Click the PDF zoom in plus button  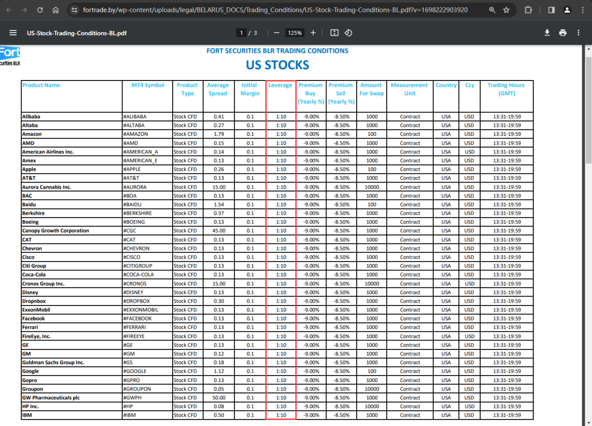click(x=313, y=33)
